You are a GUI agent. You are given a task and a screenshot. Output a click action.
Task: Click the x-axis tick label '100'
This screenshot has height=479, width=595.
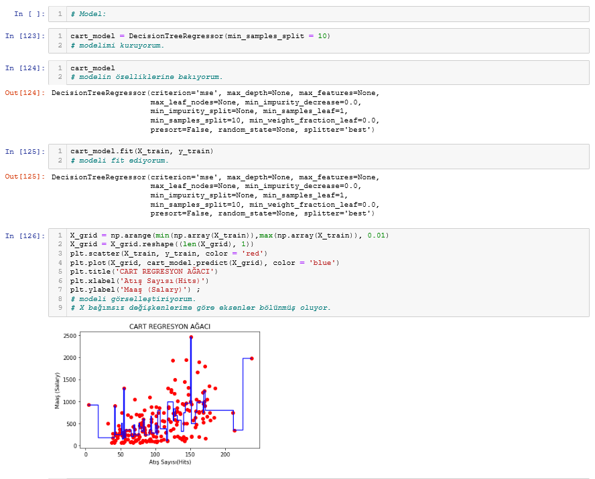coord(155,455)
